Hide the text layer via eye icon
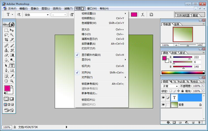The height and width of the screenshot is (131, 208). [x=163, y=97]
